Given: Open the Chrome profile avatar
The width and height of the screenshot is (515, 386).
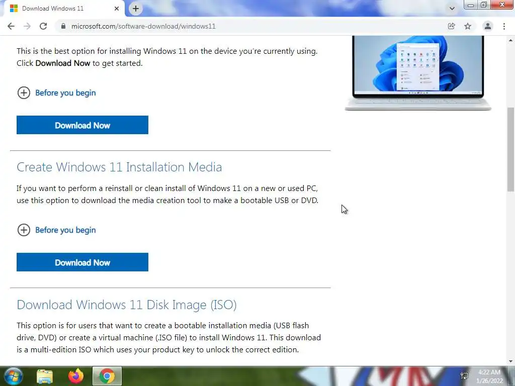Looking at the screenshot, I should [x=488, y=26].
